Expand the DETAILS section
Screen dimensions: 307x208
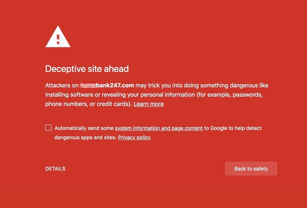click(55, 169)
